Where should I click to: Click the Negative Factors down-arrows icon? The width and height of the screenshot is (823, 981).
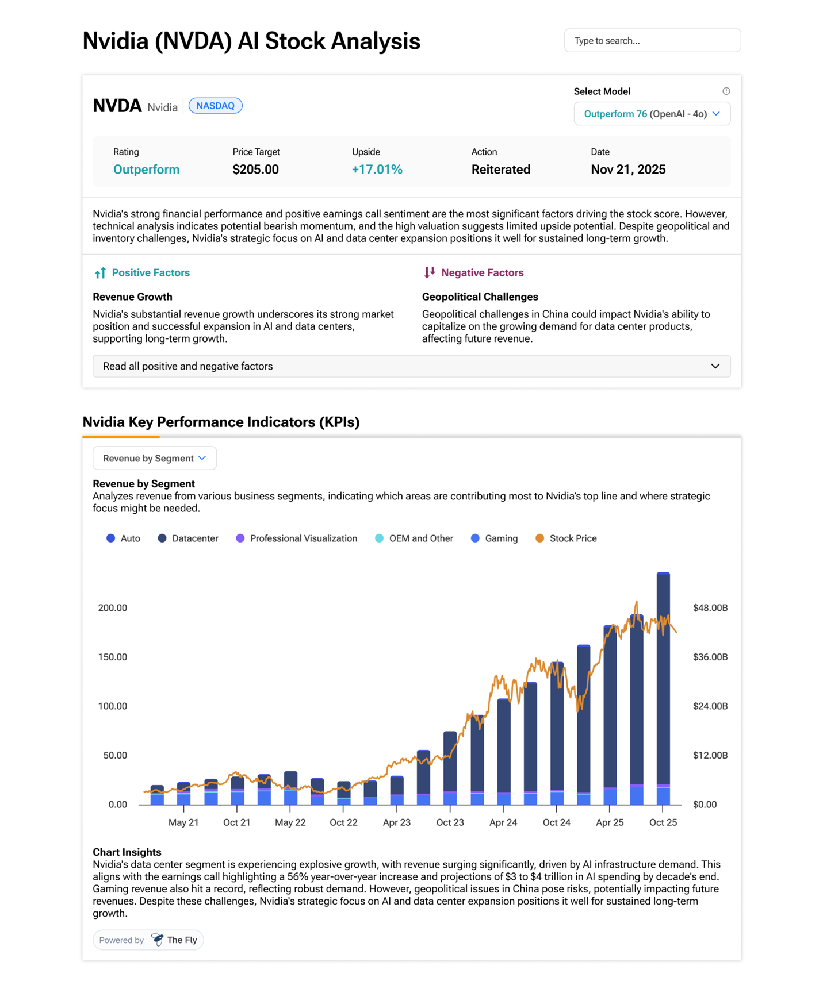[430, 272]
